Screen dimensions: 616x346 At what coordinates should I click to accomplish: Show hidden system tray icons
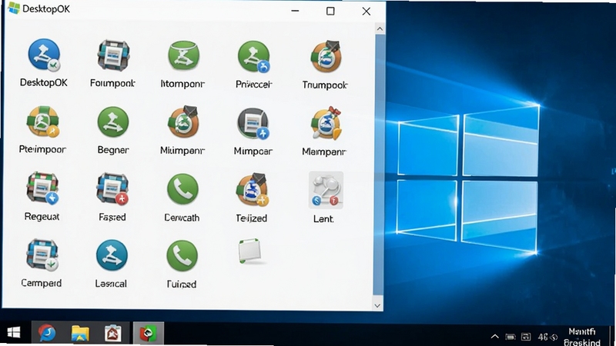494,337
